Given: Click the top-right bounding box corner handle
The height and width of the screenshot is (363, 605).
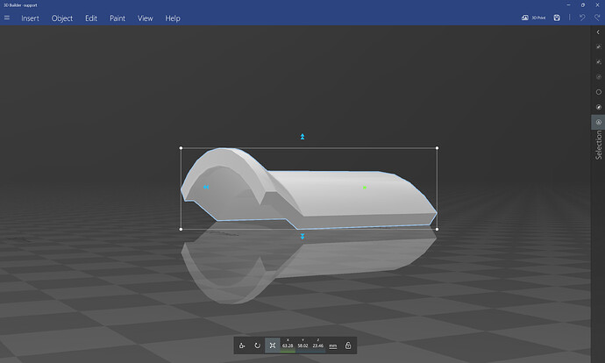Looking at the screenshot, I should 437,148.
